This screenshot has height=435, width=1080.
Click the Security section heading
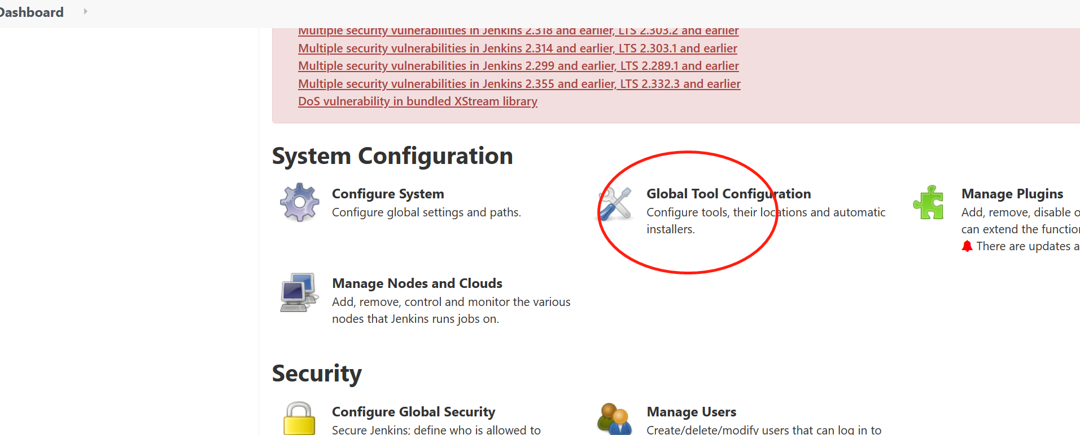coord(317,374)
